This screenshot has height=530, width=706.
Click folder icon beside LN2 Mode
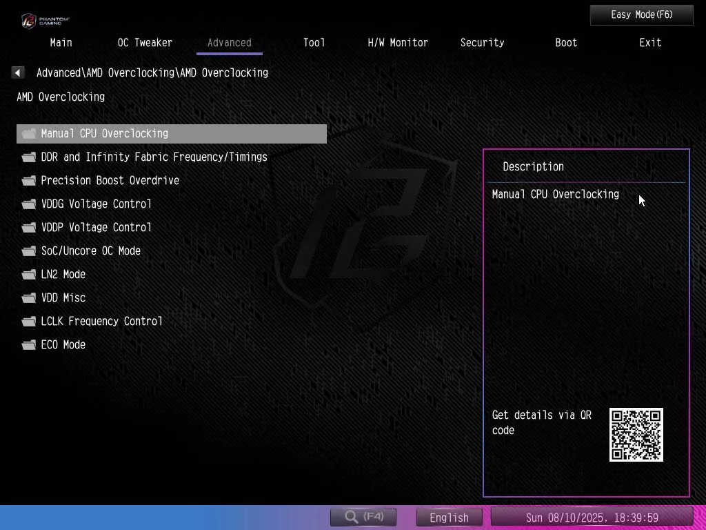29,275
